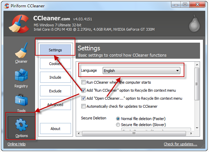The width and height of the screenshot is (209, 152).
Task: Open the Cookies tab
Action: (55, 63)
